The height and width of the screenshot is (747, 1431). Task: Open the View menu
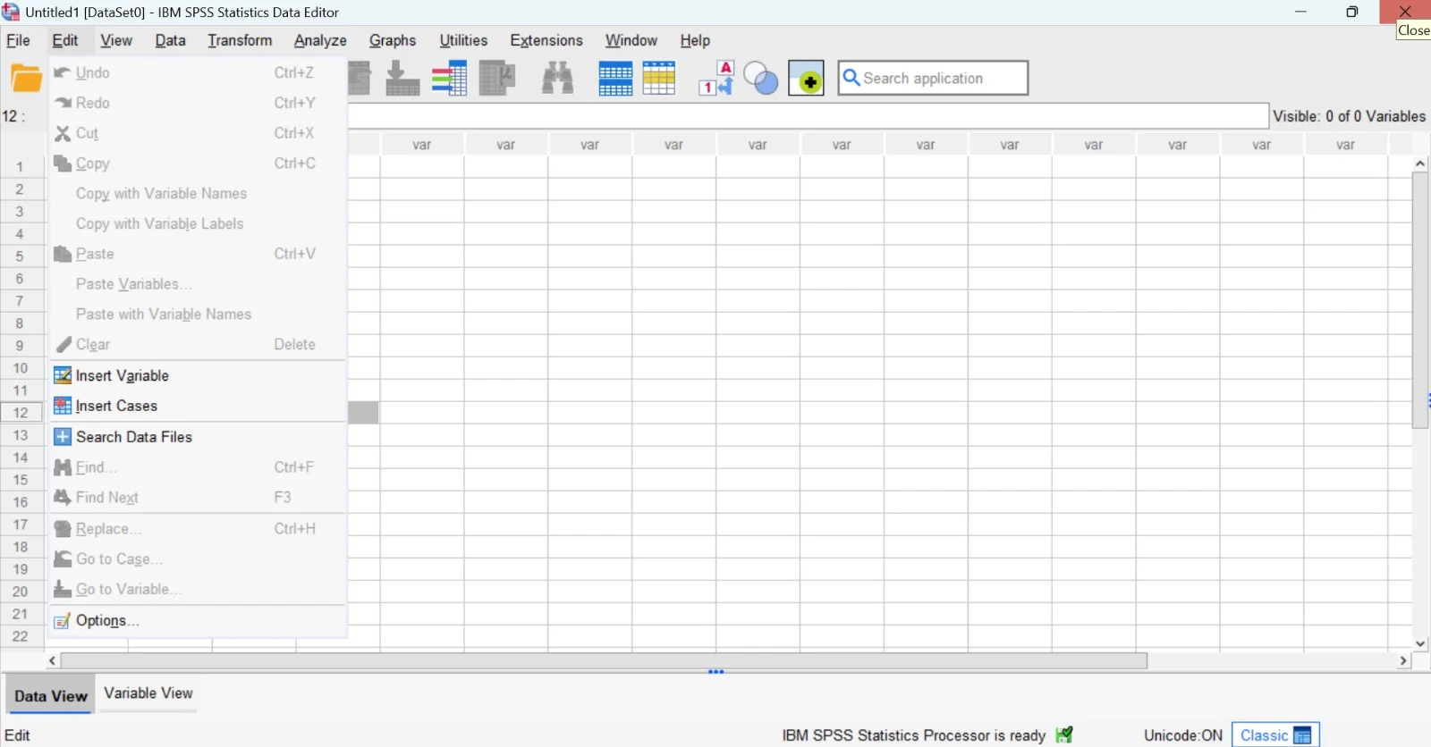click(x=116, y=40)
